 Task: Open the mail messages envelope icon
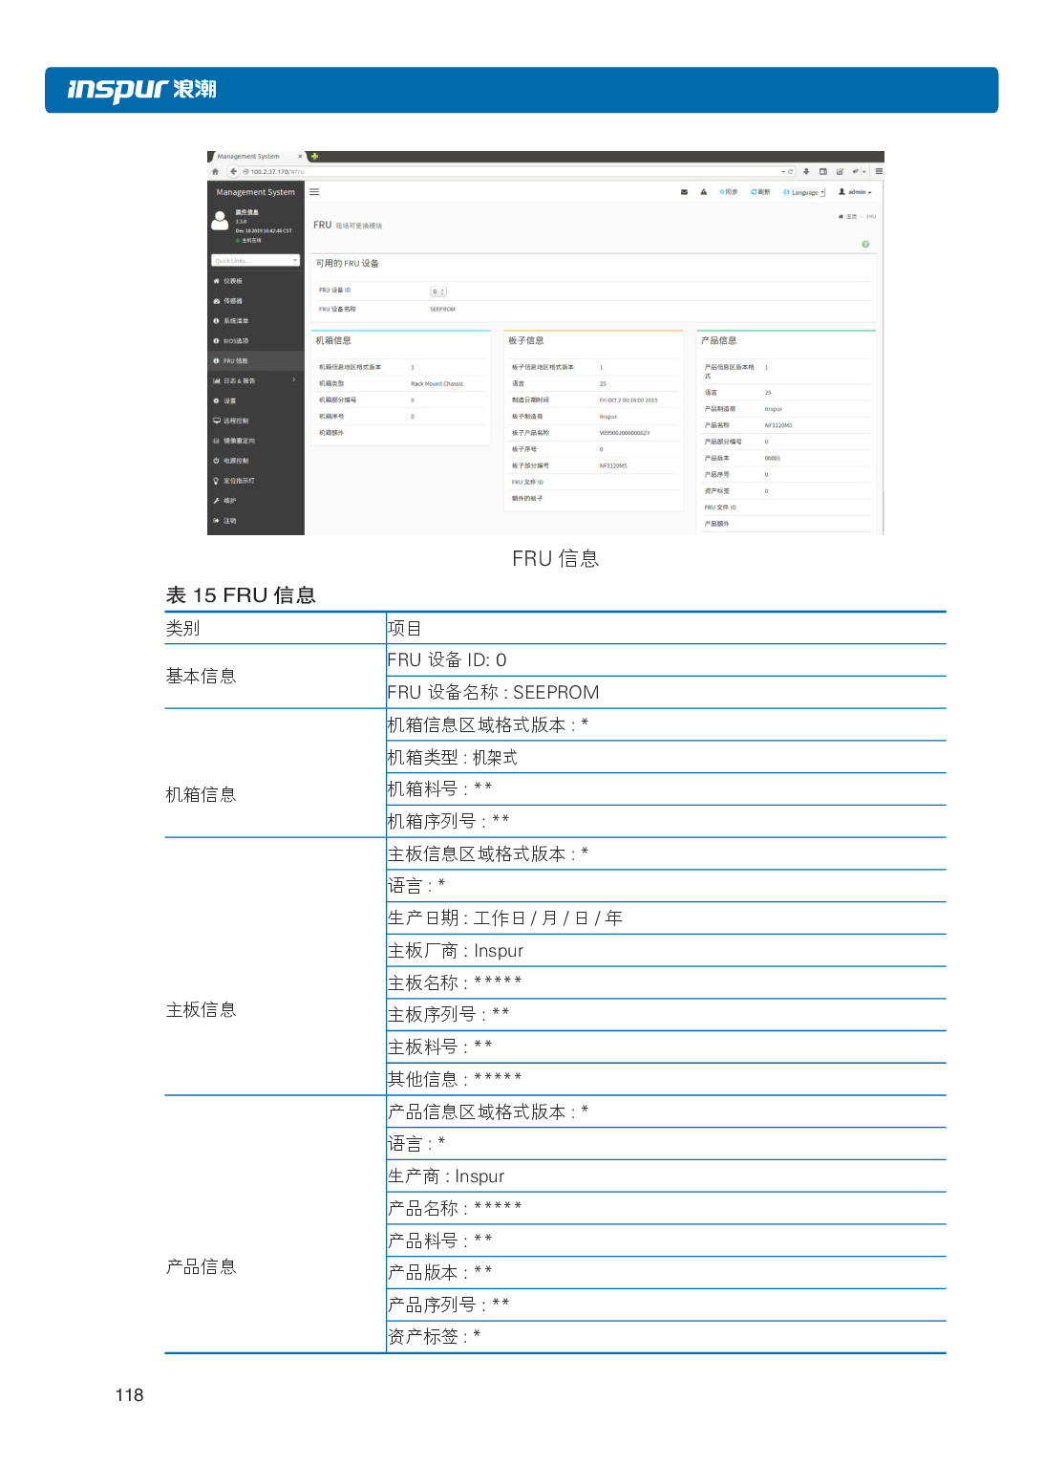pos(684,192)
